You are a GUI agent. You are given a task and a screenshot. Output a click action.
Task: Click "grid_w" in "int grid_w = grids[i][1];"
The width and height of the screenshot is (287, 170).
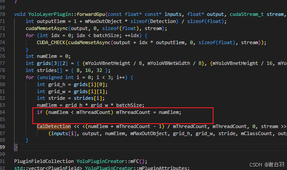57,91
